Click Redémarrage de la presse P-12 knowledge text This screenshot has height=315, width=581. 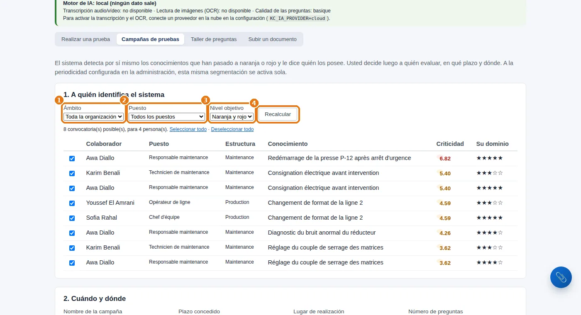click(339, 158)
